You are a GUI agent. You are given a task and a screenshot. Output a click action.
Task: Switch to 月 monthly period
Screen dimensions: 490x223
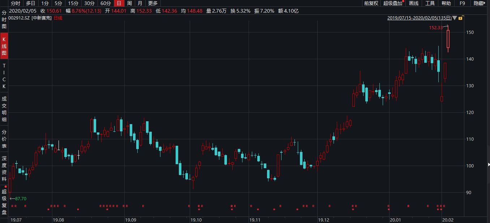140,3
